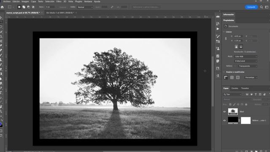Collapse the Lienzo section
Image resolution: width=270 pixels, height=152 pixels.
224,32
